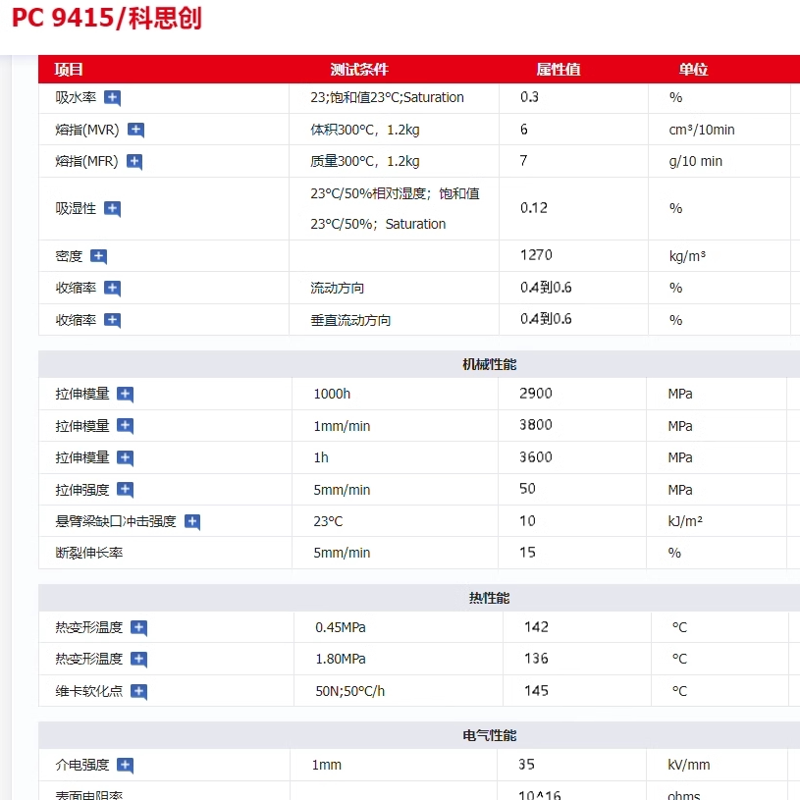The height and width of the screenshot is (800, 800).
Task: Select the 电气性能 section heading
Action: click(489, 735)
